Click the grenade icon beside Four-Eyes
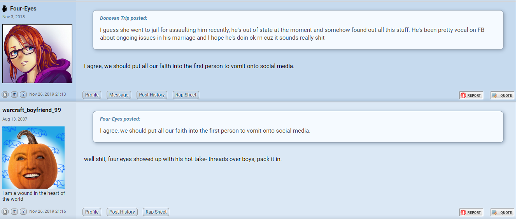Screen dimensions: 517x219 tap(5, 9)
